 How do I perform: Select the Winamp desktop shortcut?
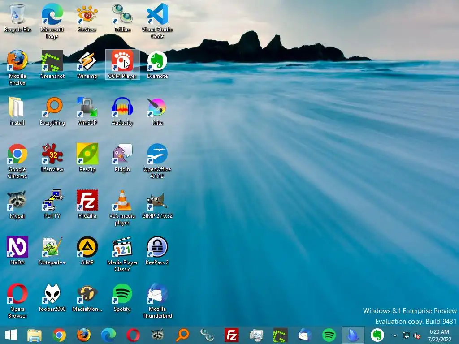click(87, 64)
